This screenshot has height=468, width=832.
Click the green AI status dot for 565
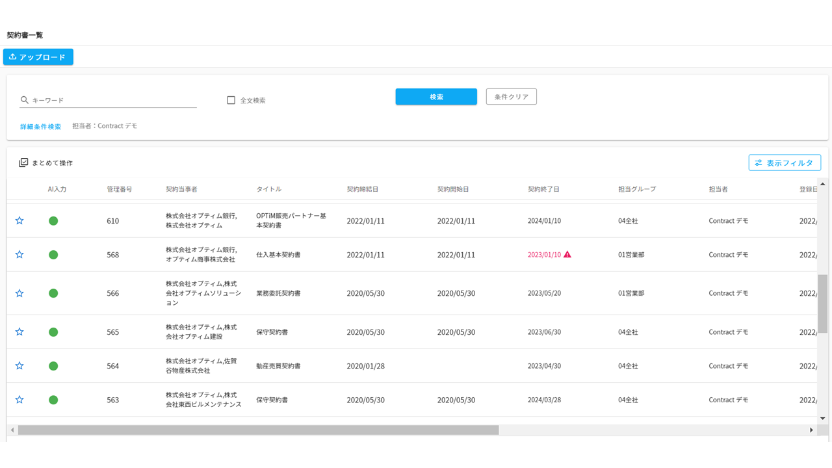[53, 332]
